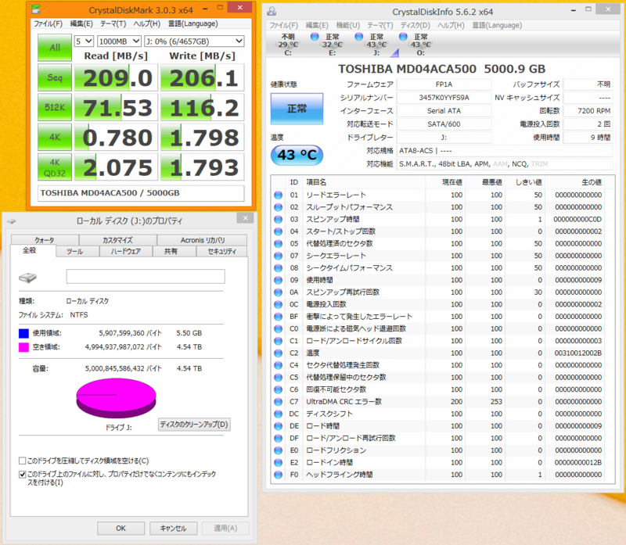Switch to 共有 tab
The height and width of the screenshot is (545, 626).
(x=171, y=251)
